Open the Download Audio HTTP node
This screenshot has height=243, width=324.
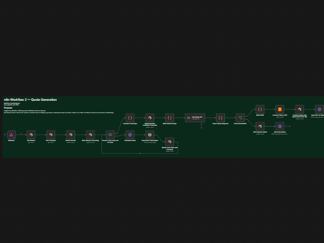[x=130, y=135]
